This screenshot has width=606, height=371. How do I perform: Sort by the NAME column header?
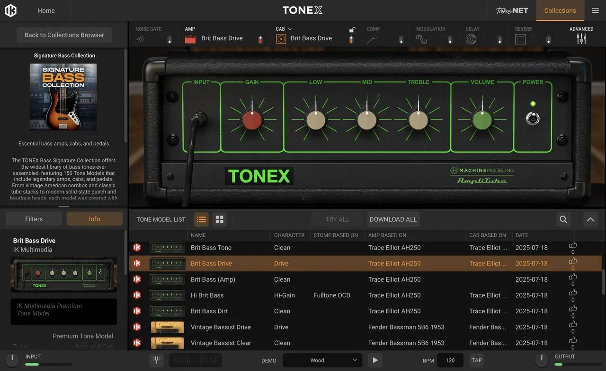(x=198, y=235)
